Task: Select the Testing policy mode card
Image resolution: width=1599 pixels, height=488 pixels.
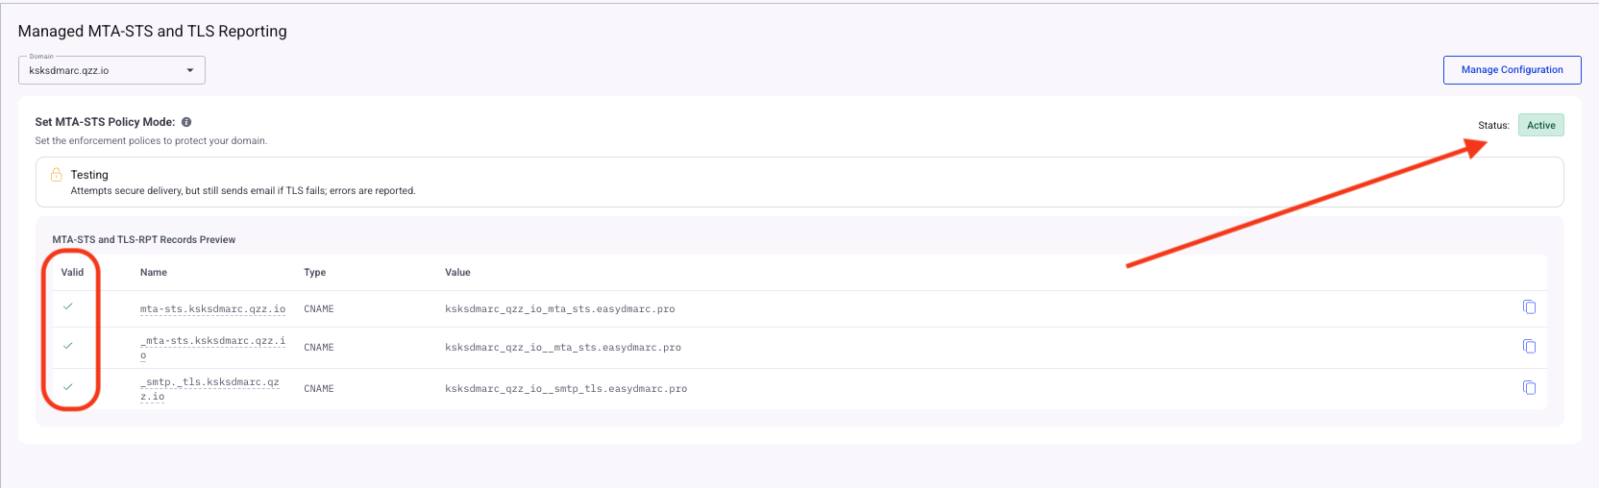Action: click(799, 183)
